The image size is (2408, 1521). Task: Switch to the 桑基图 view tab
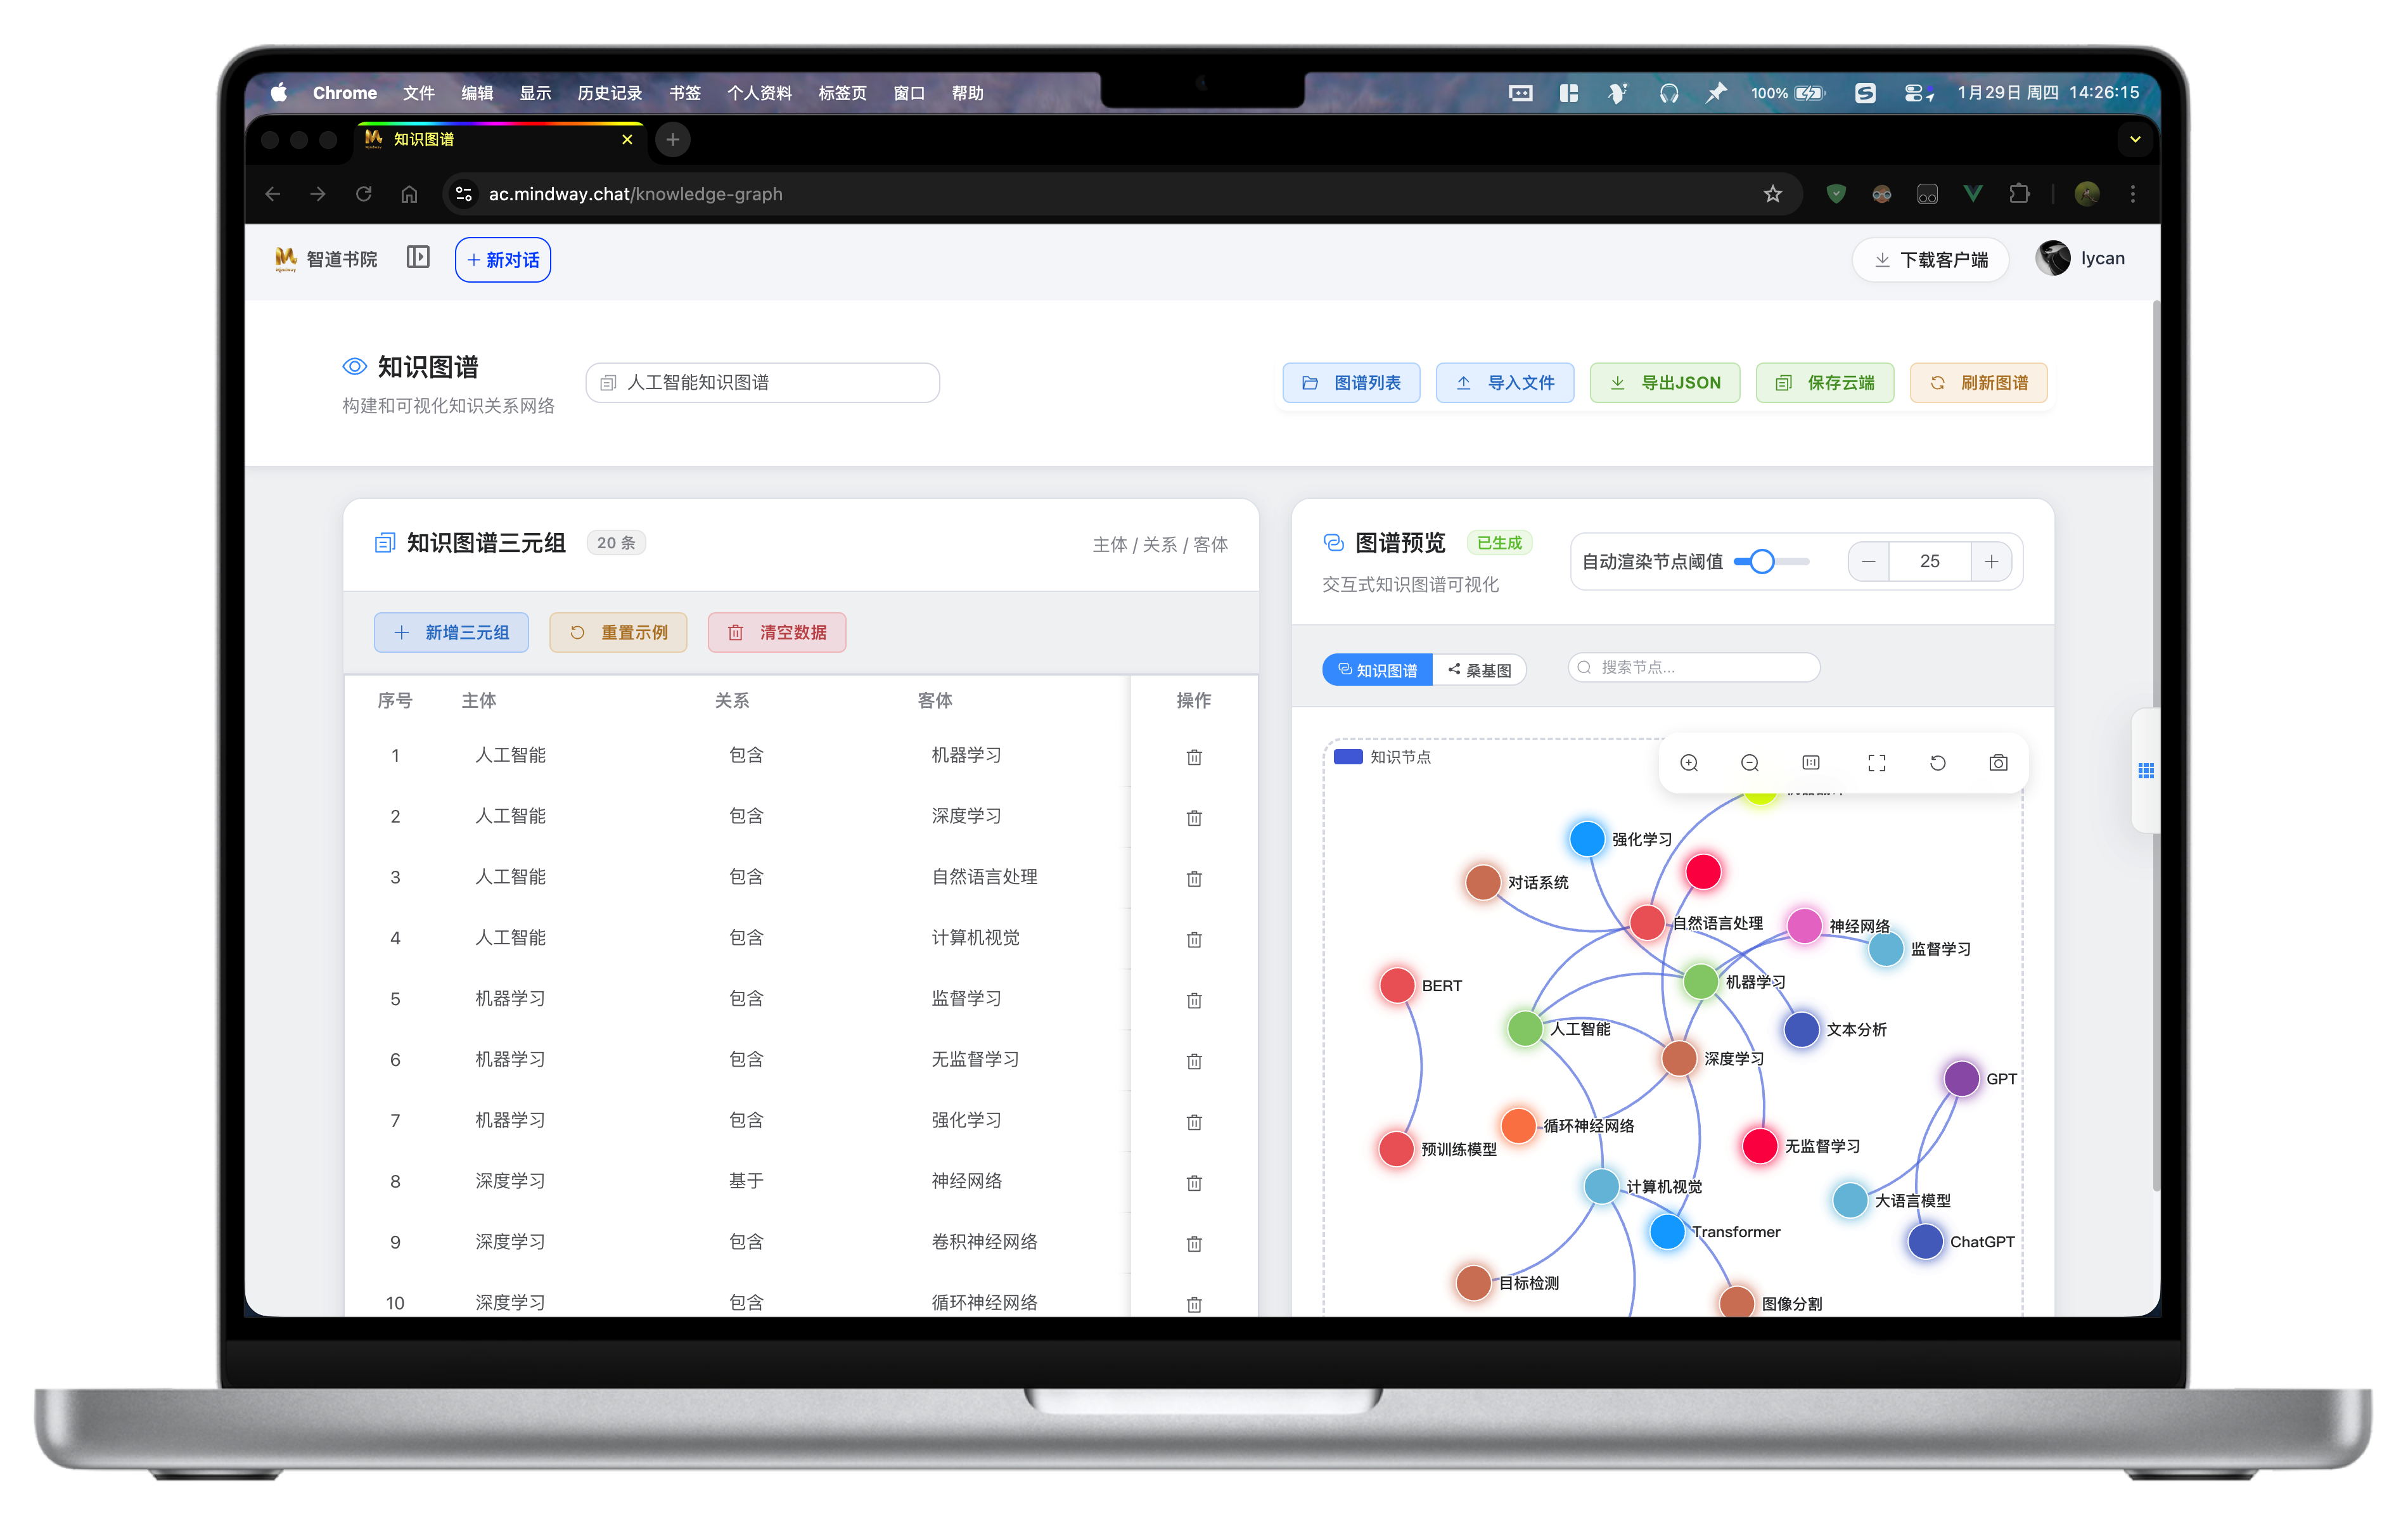(x=1479, y=670)
